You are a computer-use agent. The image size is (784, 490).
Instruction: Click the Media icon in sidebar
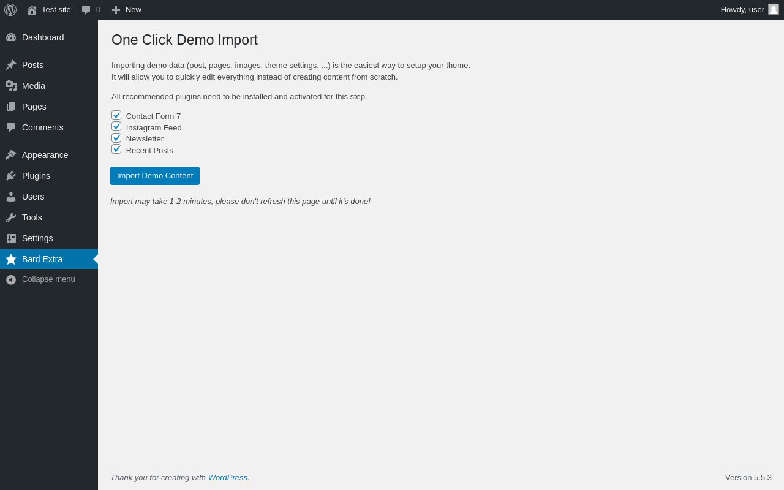[11, 86]
